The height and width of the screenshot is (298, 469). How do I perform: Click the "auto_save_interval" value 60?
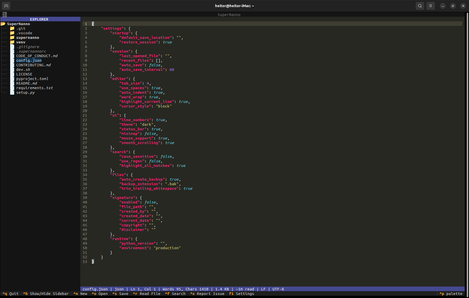(172, 70)
